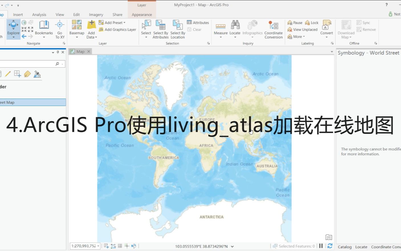Switch to the Analysis ribbon tab
Screen dimensions: 401x251
point(39,15)
